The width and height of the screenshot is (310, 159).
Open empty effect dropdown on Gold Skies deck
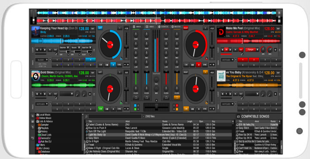coord(66,94)
